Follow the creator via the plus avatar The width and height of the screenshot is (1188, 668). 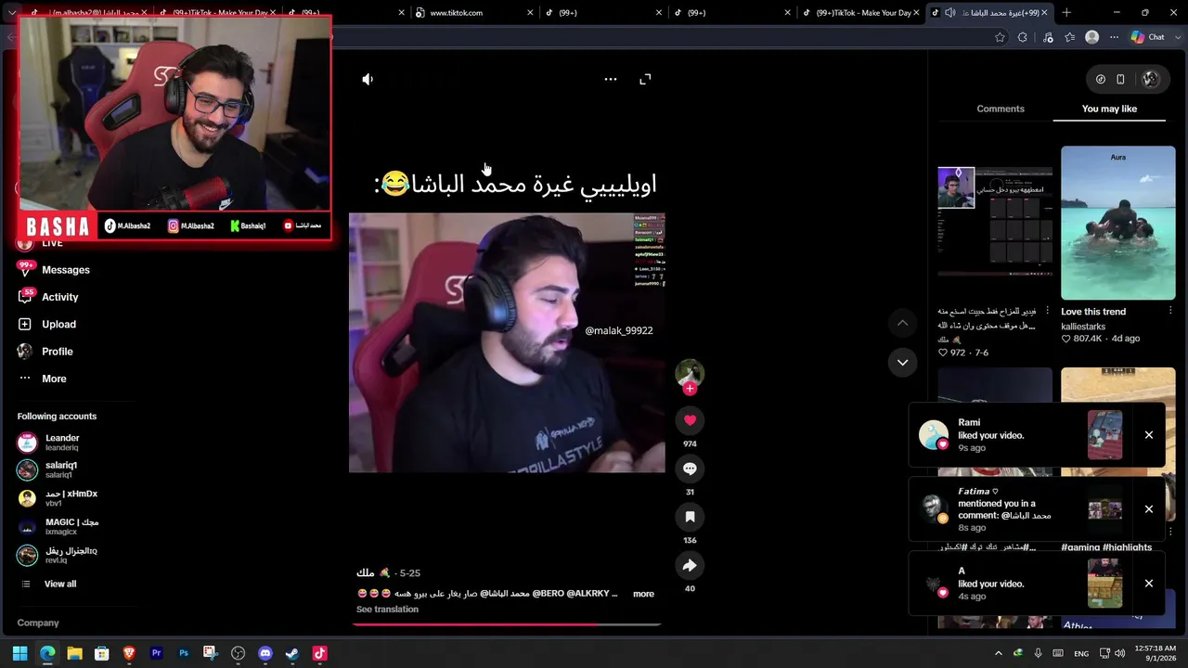coord(690,389)
